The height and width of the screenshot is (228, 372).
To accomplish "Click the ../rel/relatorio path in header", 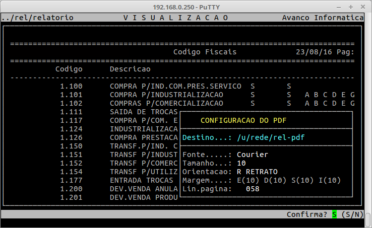I will pos(37,18).
